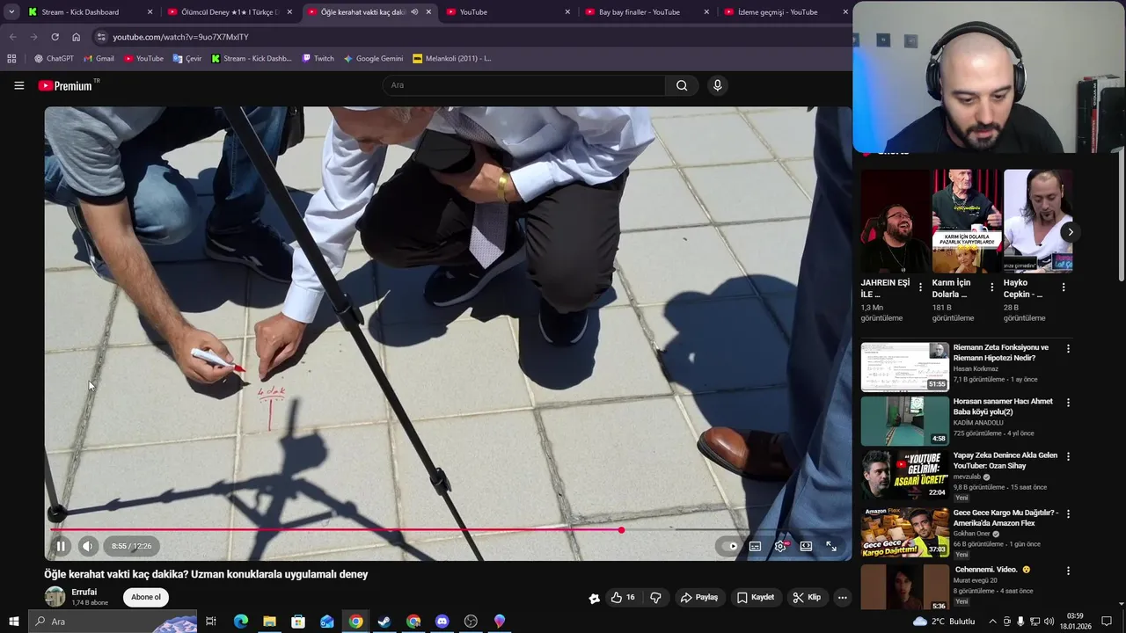Open 'Yapay Zeka Denince Akla Gelen YouTuber' title
The image size is (1126, 633).
click(x=1005, y=461)
